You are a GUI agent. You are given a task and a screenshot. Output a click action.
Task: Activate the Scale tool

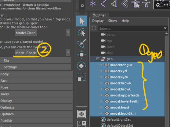[81, 77]
